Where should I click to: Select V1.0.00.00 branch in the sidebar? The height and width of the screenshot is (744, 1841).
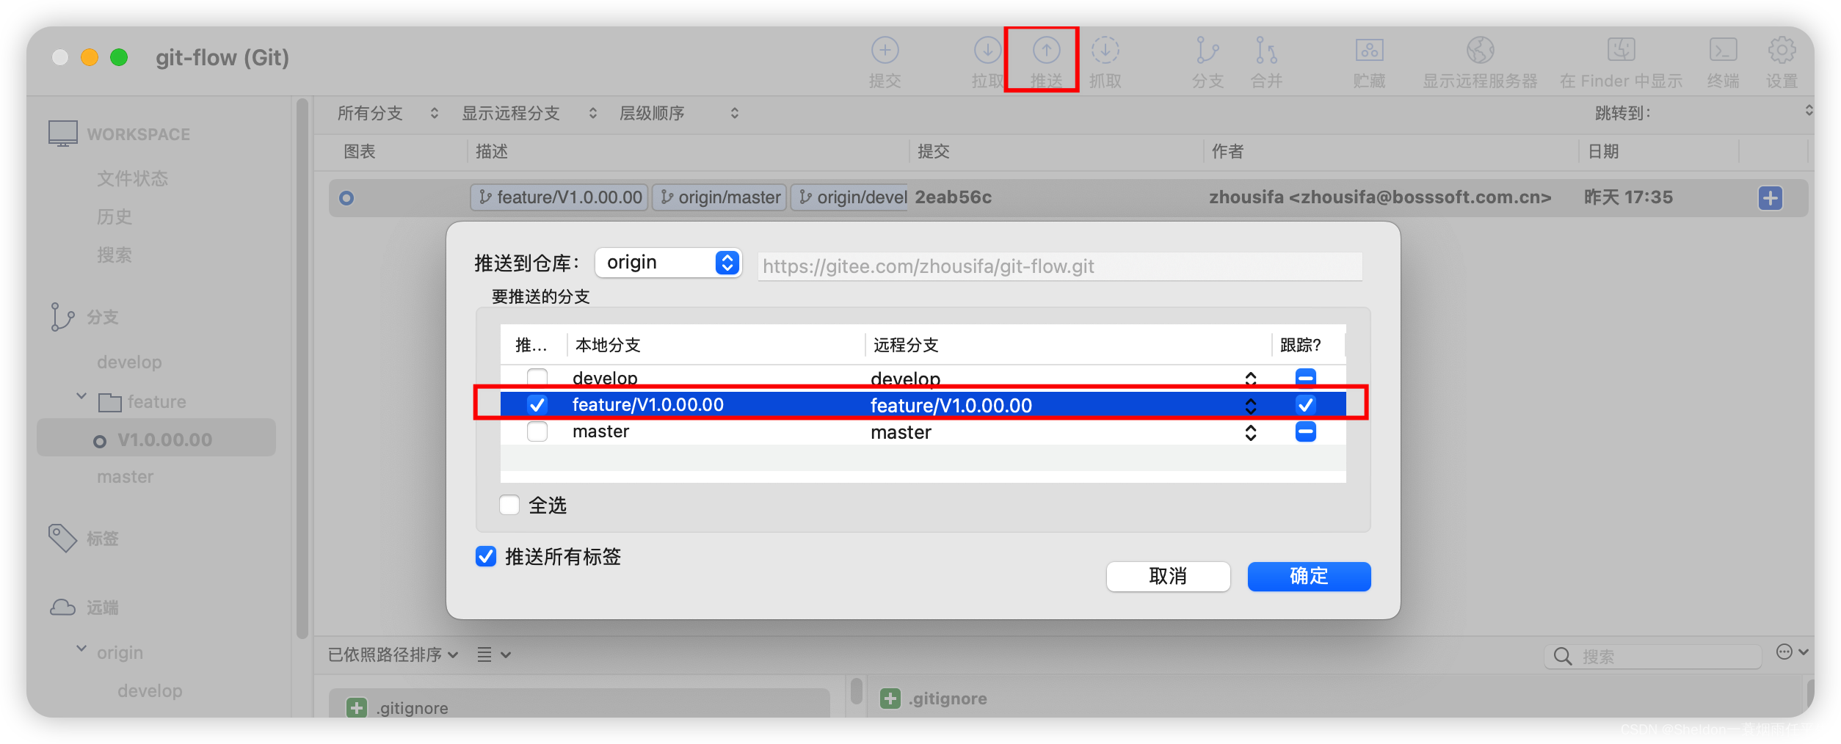[156, 440]
